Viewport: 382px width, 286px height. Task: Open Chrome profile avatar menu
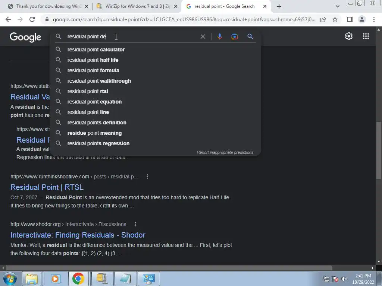tap(362, 19)
